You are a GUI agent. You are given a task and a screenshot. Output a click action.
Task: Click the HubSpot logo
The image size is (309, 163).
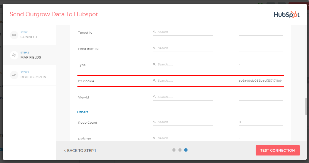tap(287, 15)
